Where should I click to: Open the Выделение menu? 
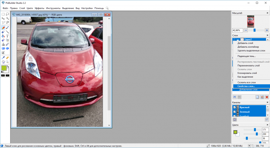point(68,8)
